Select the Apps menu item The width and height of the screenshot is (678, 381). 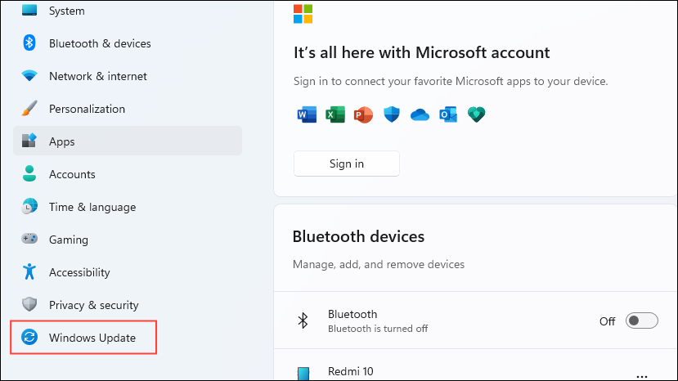coord(128,141)
